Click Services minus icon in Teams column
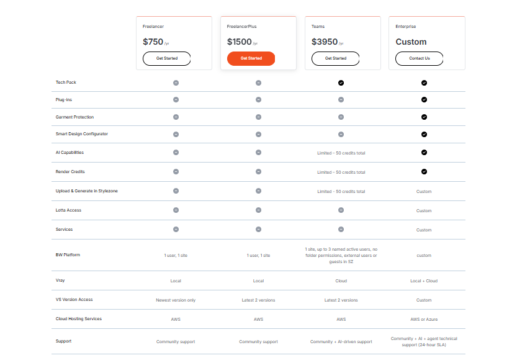Screen dimensions: 512x363 click(x=341, y=229)
